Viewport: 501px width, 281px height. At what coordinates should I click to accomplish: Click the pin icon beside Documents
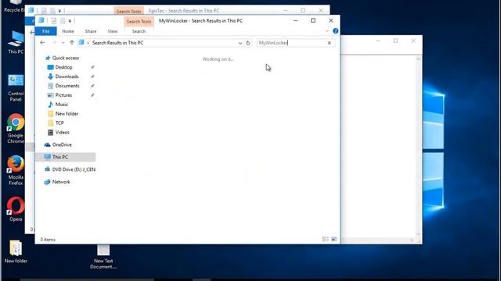tap(92, 86)
